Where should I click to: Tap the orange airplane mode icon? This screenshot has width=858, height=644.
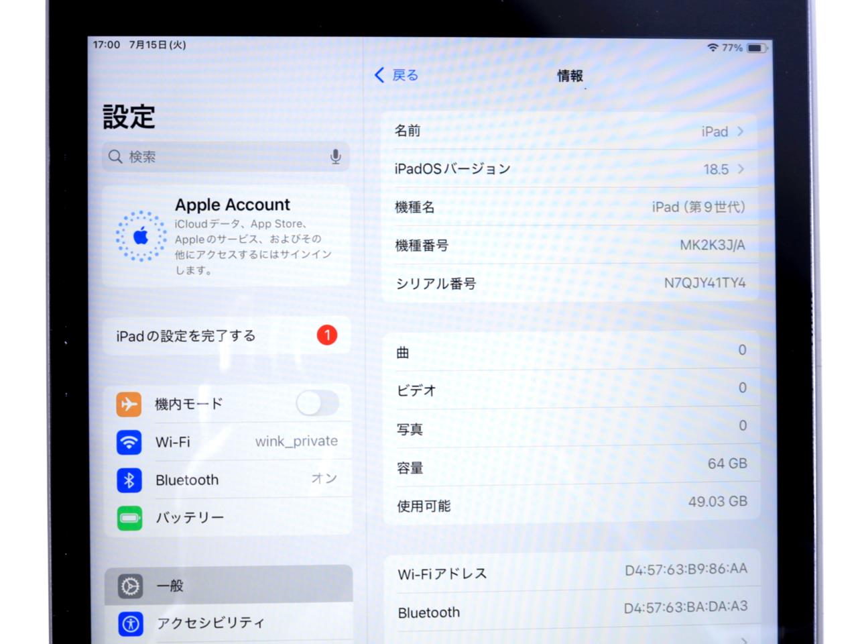129,405
